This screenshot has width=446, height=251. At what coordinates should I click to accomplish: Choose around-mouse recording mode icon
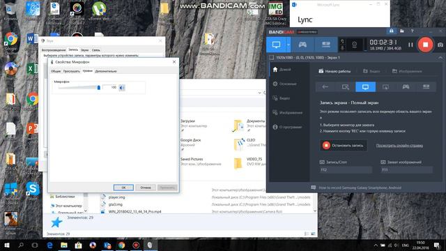pos(385,86)
